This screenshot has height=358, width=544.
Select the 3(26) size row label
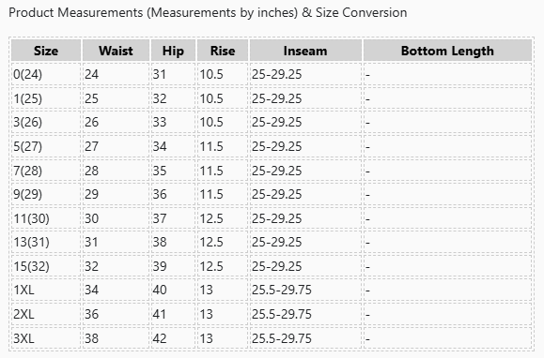point(46,122)
